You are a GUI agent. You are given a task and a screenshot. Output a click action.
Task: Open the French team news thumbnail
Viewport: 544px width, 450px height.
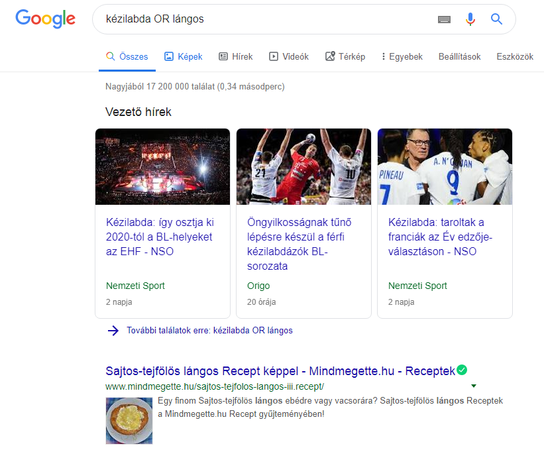(x=445, y=166)
